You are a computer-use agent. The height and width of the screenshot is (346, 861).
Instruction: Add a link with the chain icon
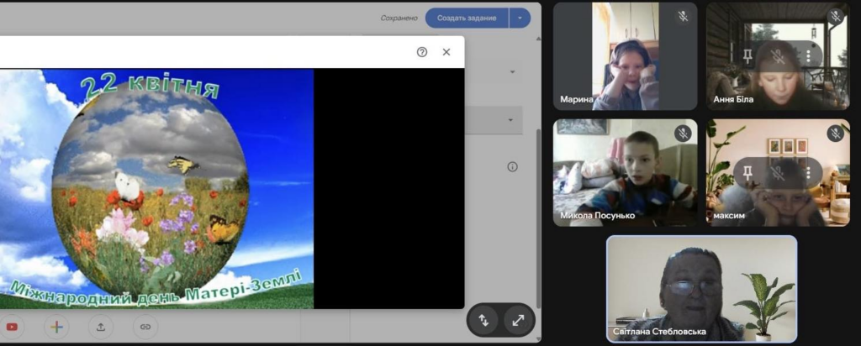tap(145, 327)
